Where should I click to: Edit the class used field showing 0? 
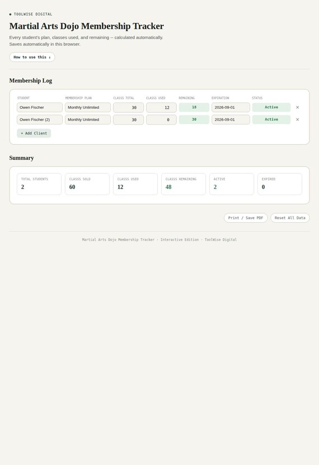pos(161,119)
